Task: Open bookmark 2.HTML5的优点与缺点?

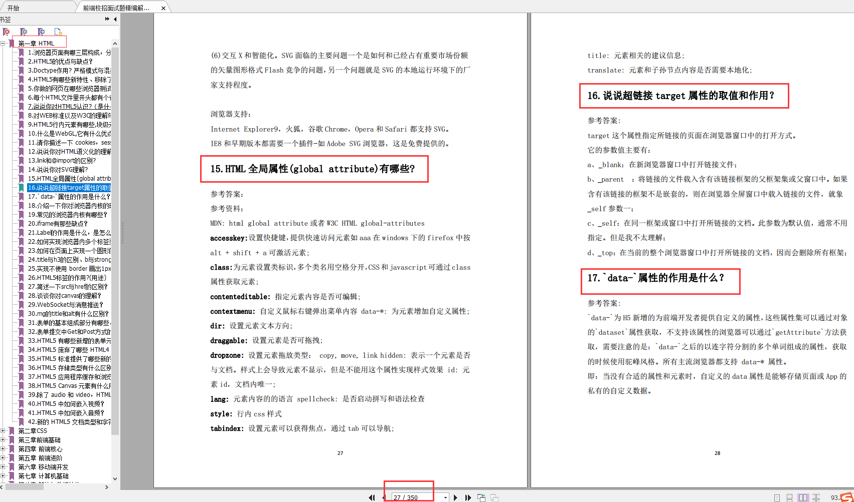Action: coord(60,62)
